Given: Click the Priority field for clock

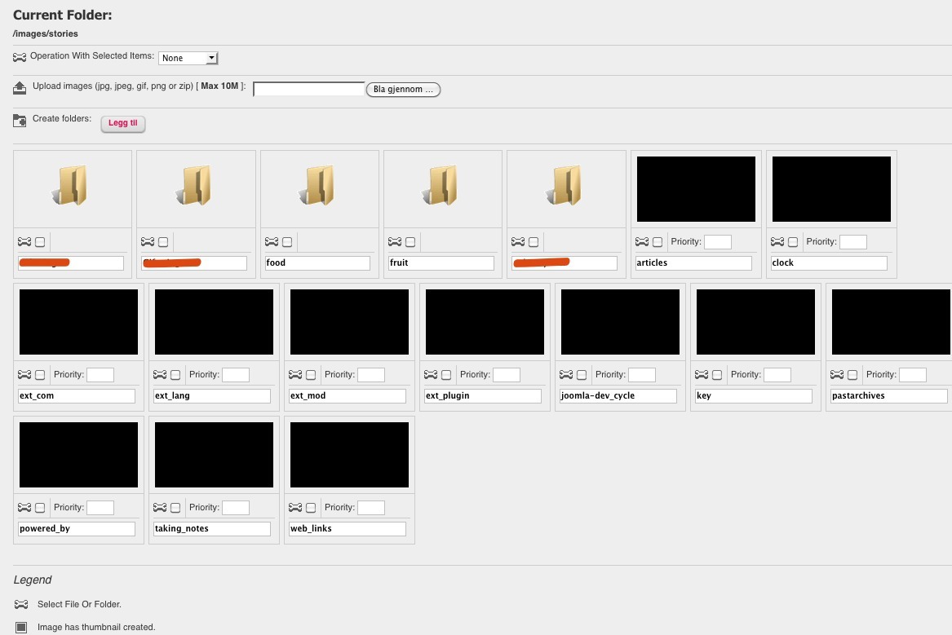Looking at the screenshot, I should click(x=853, y=242).
